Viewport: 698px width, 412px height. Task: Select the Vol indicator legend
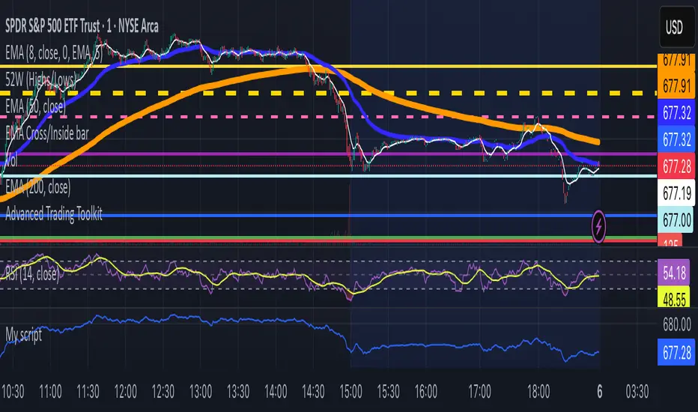pos(11,160)
